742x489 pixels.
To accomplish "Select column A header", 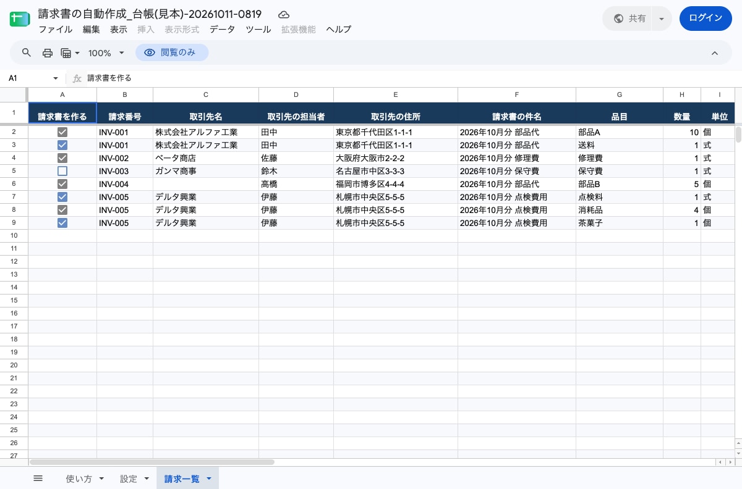I will click(62, 94).
